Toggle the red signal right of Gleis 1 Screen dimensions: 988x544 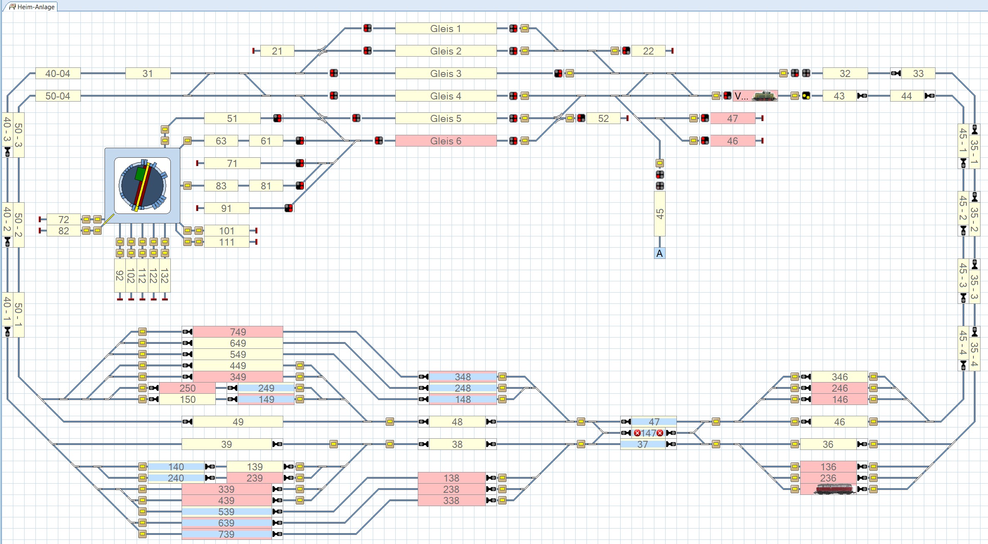[513, 28]
